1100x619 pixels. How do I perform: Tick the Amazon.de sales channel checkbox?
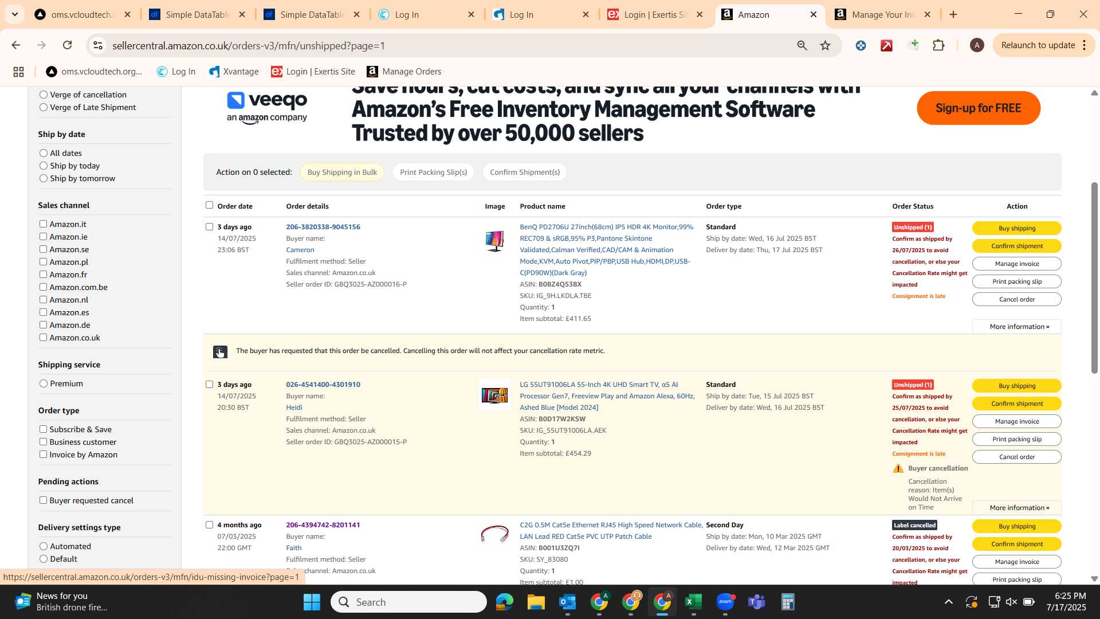(x=43, y=325)
